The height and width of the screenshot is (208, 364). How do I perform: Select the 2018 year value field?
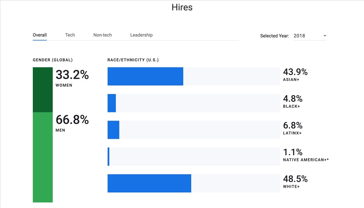click(x=310, y=36)
